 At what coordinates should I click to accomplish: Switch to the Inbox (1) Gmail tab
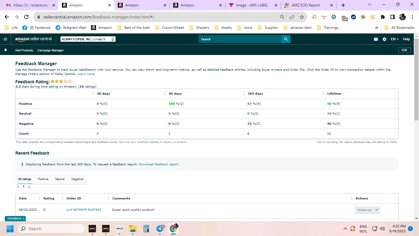(x=30, y=5)
